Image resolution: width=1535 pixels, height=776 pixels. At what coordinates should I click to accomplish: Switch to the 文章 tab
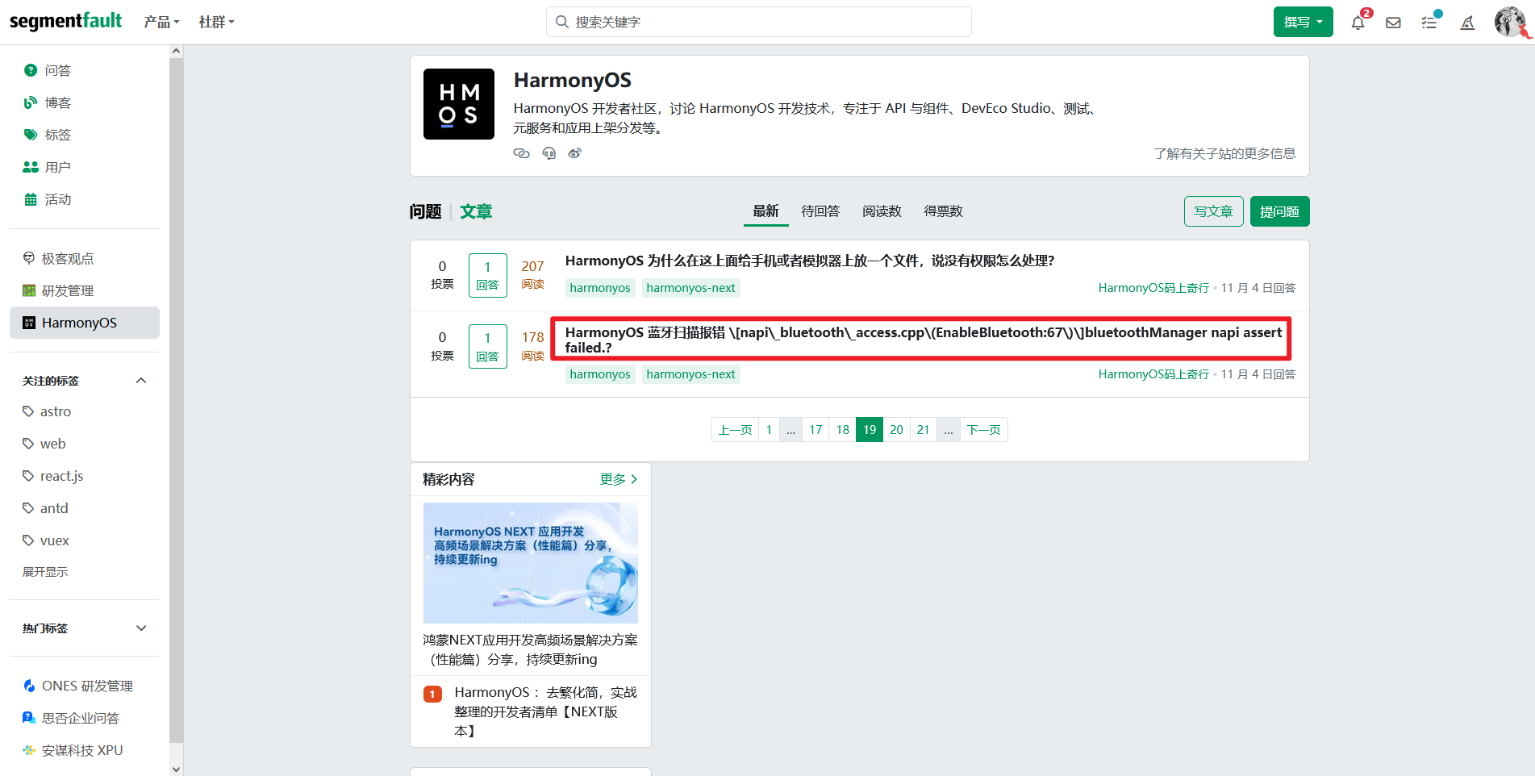coord(476,211)
